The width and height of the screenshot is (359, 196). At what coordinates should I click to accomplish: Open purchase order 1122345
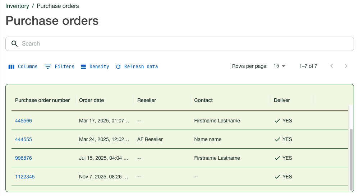click(x=25, y=177)
